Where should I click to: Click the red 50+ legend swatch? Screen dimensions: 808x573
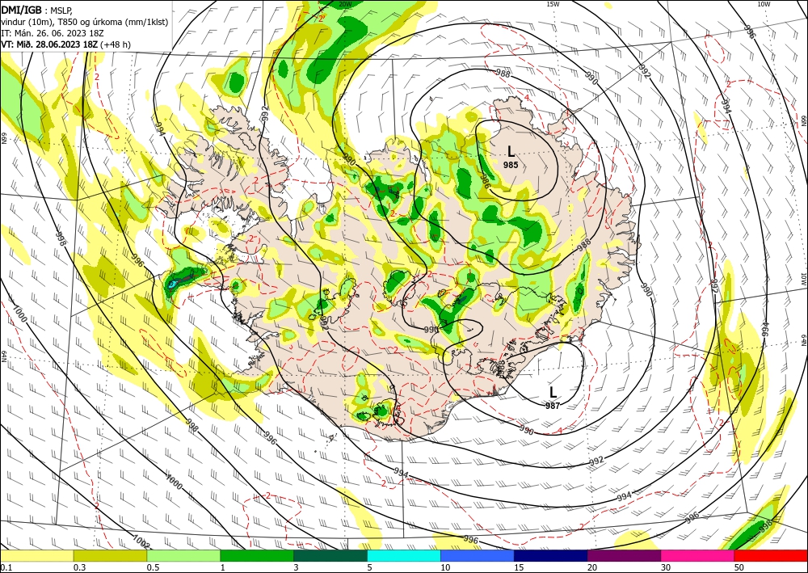(770, 555)
